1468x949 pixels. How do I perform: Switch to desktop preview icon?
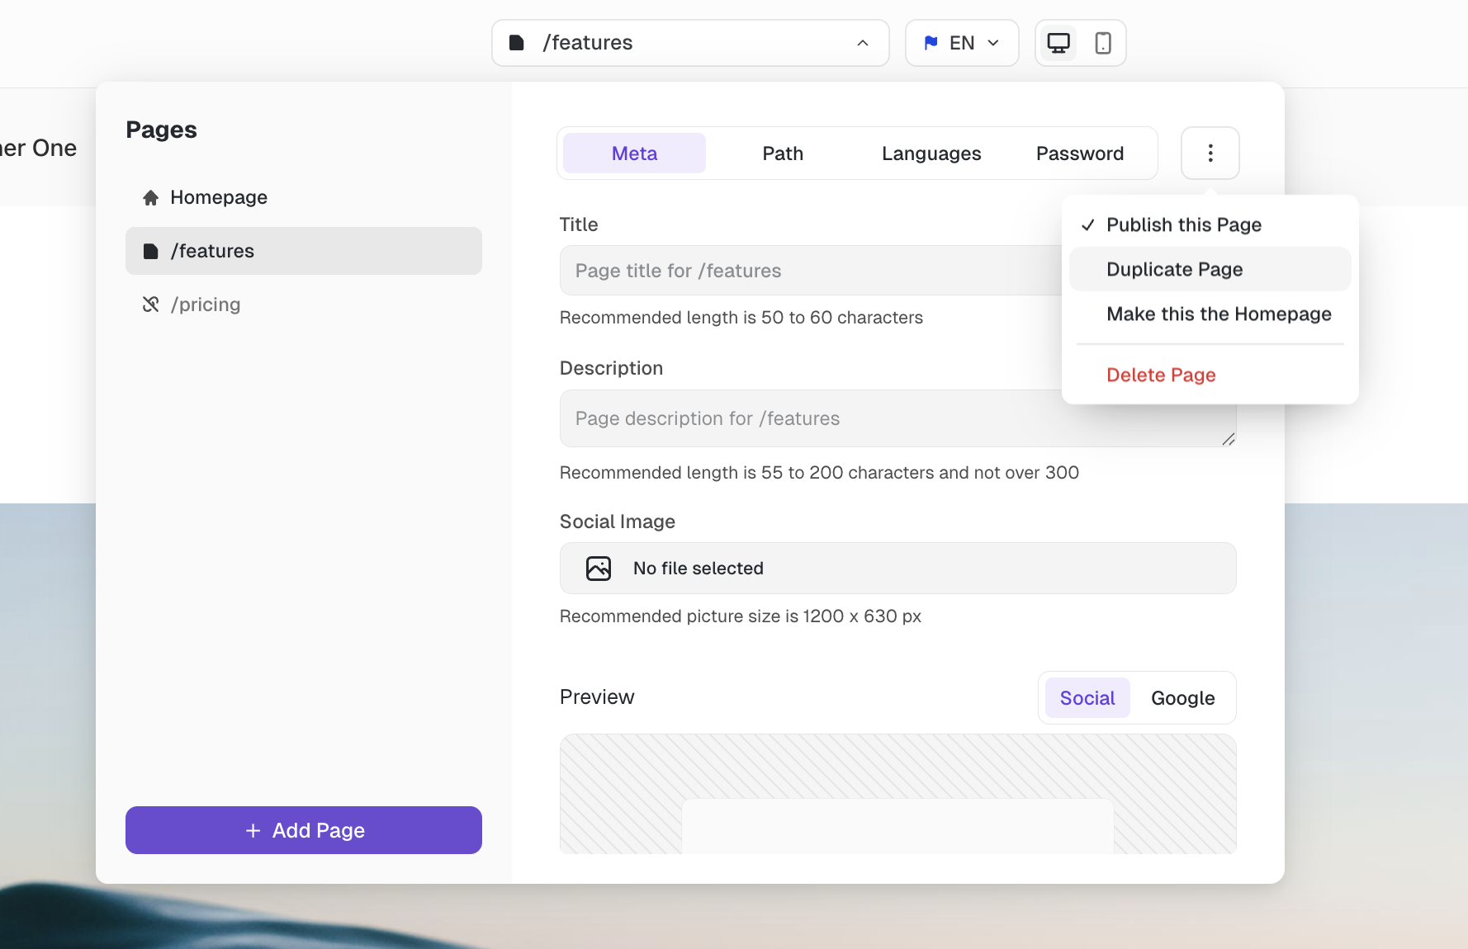1058,43
